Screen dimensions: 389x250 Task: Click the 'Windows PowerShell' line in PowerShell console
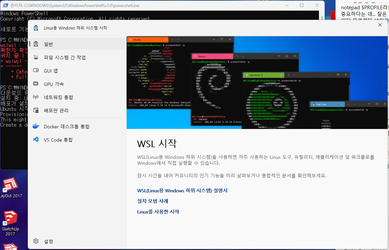coord(24,13)
